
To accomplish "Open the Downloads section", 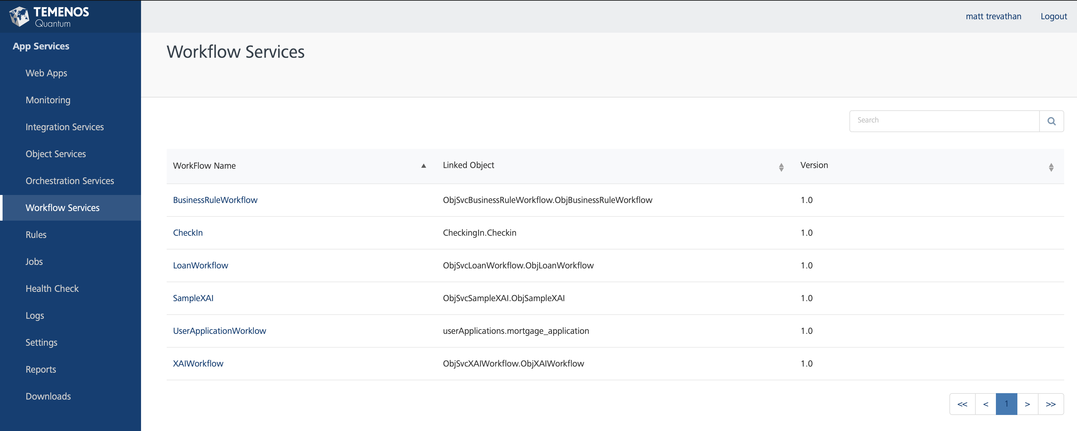I will tap(48, 396).
